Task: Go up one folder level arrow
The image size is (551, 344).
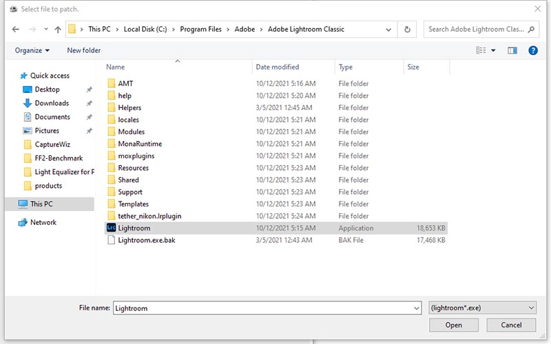Action: click(58, 30)
